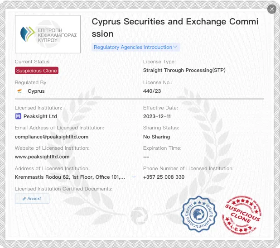
Task: Click the Suspicious Clone status badge
Action: pos(37,71)
